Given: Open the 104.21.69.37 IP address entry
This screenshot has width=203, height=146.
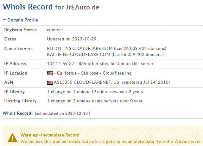Looking at the screenshot, I should point(60,64).
